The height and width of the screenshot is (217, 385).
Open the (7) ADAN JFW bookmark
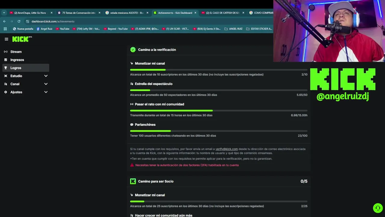(145, 29)
